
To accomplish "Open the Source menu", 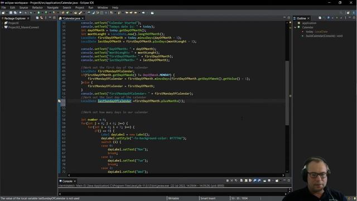I will click(23, 7).
